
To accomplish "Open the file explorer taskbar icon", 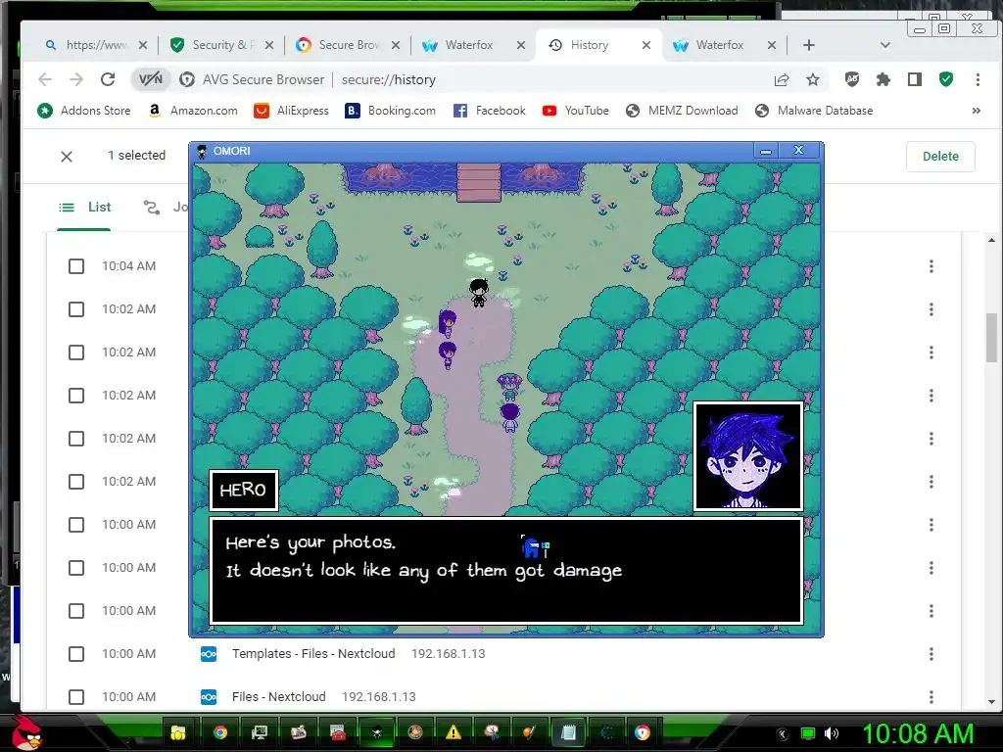I will pos(178,732).
